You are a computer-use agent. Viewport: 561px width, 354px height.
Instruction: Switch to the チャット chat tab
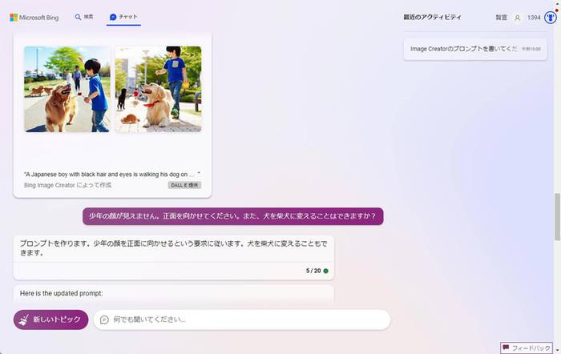tap(123, 17)
